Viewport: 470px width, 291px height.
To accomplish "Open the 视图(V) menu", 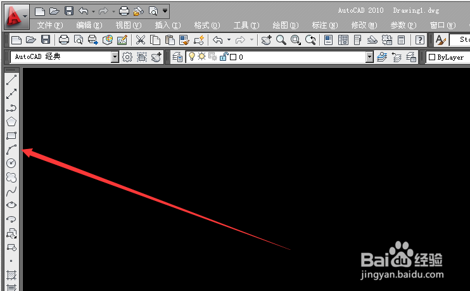I will (129, 25).
